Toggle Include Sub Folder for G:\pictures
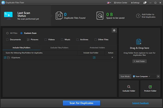Image resolution: width=163 pixels, height=108 pixels. coord(94,57)
